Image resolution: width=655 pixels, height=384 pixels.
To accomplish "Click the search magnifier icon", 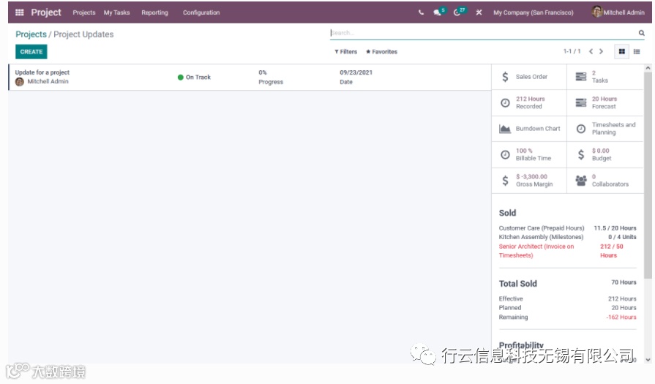I will tap(641, 33).
